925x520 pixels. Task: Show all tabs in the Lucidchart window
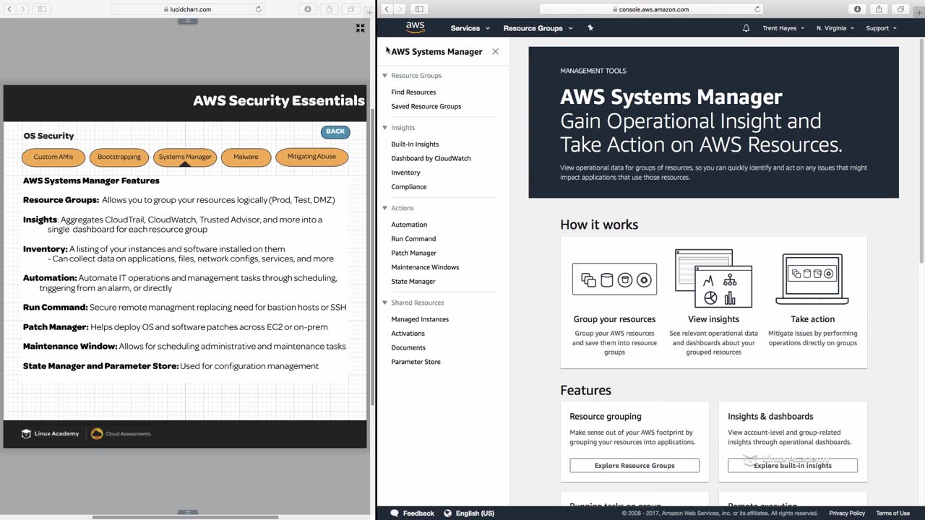[x=351, y=9]
